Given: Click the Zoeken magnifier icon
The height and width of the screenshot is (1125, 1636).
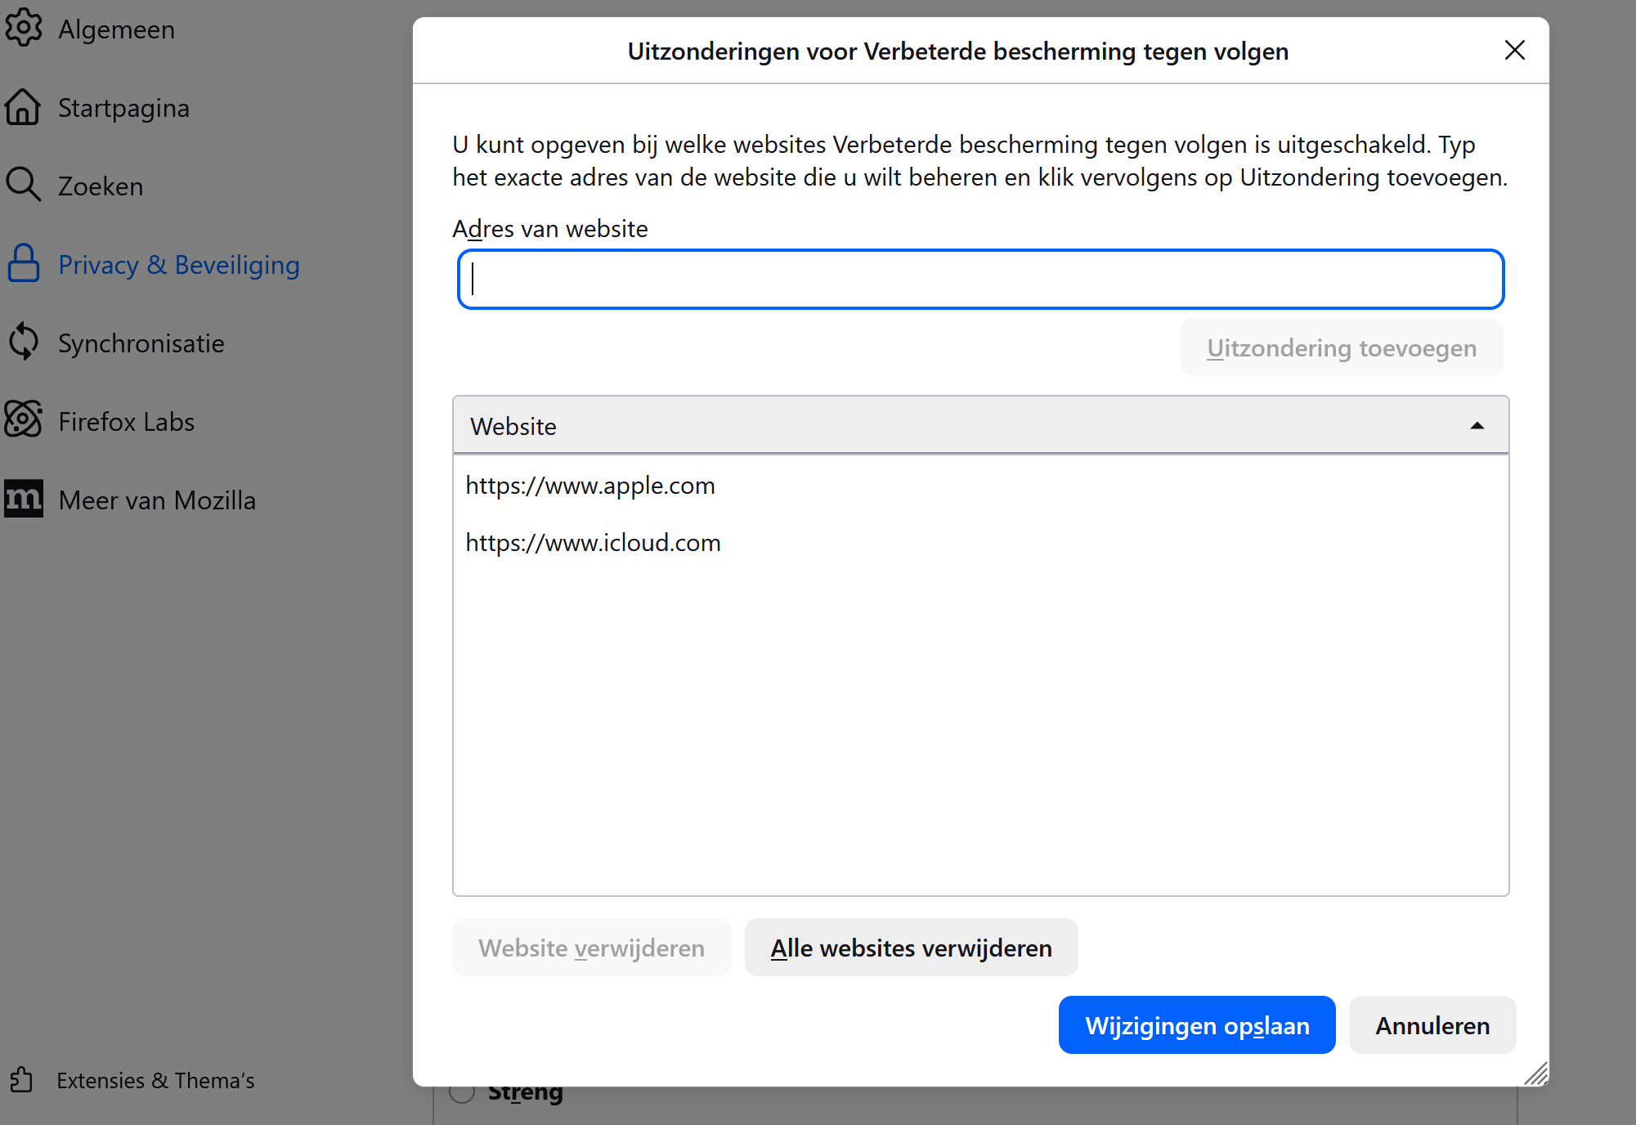Looking at the screenshot, I should pos(23,186).
